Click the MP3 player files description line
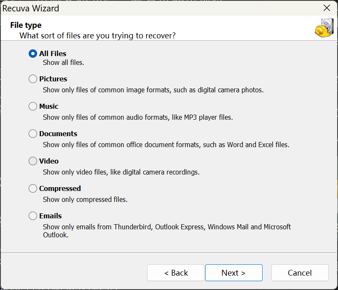This screenshot has height=290, width=338. click(138, 117)
